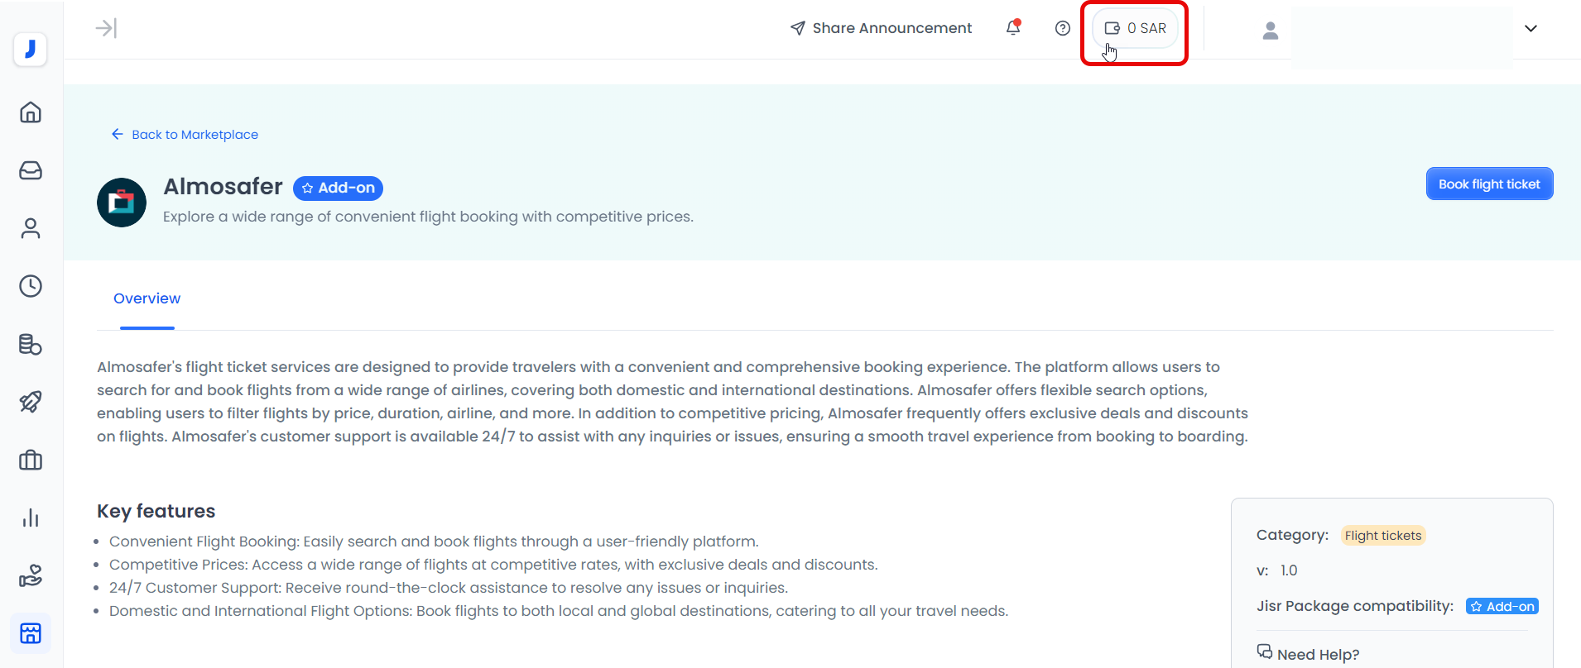Open the briefcase icon in sidebar
Viewport: 1581px width, 668px height.
coord(31,460)
